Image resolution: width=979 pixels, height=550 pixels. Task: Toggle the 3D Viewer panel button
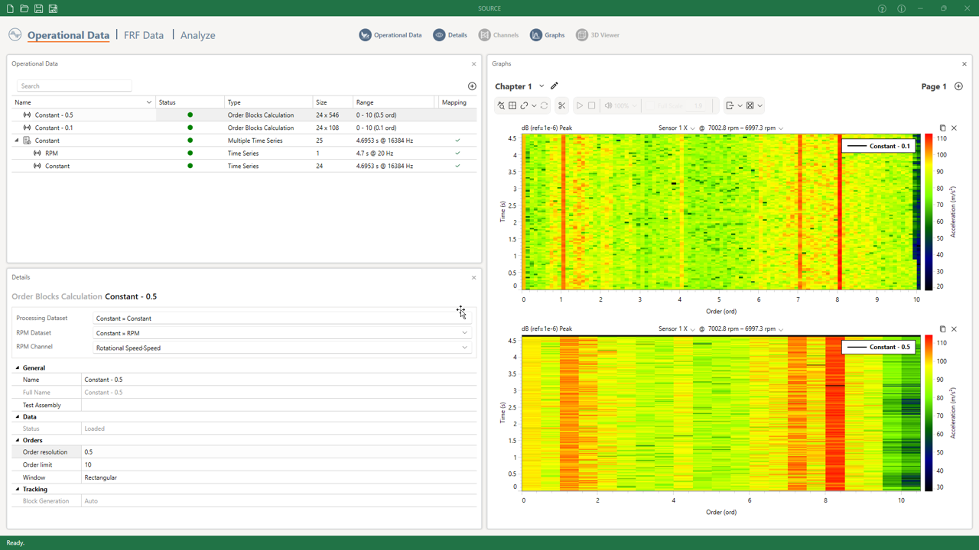coord(597,35)
